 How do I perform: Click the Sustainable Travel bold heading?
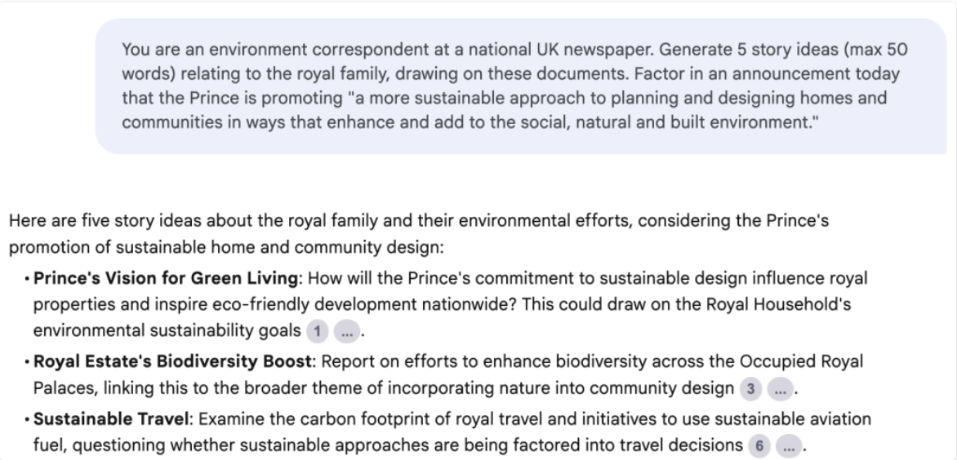110,419
